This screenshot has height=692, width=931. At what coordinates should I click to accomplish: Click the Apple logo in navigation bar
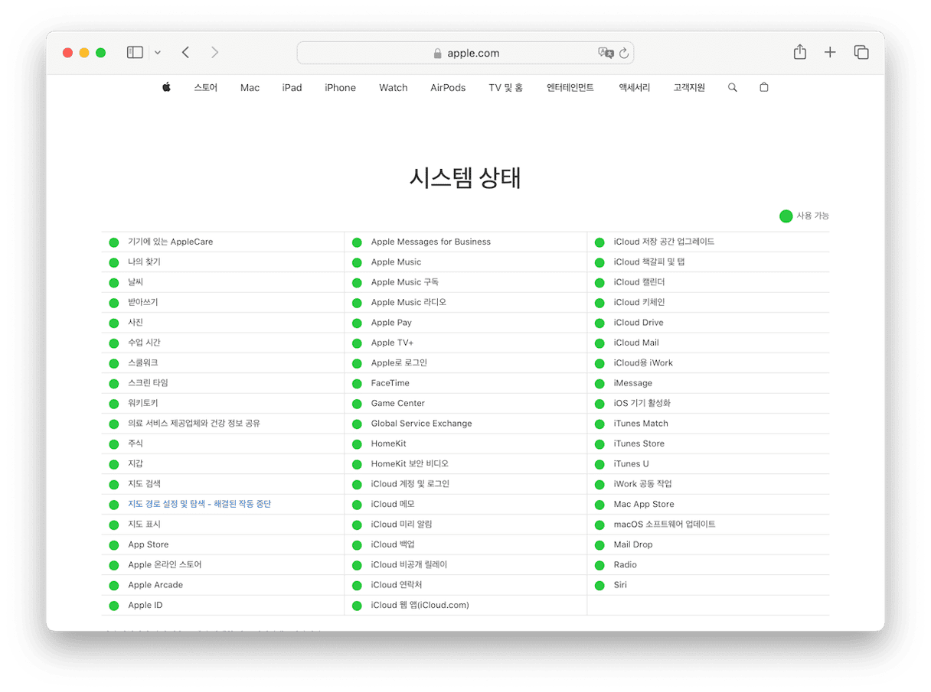166,87
